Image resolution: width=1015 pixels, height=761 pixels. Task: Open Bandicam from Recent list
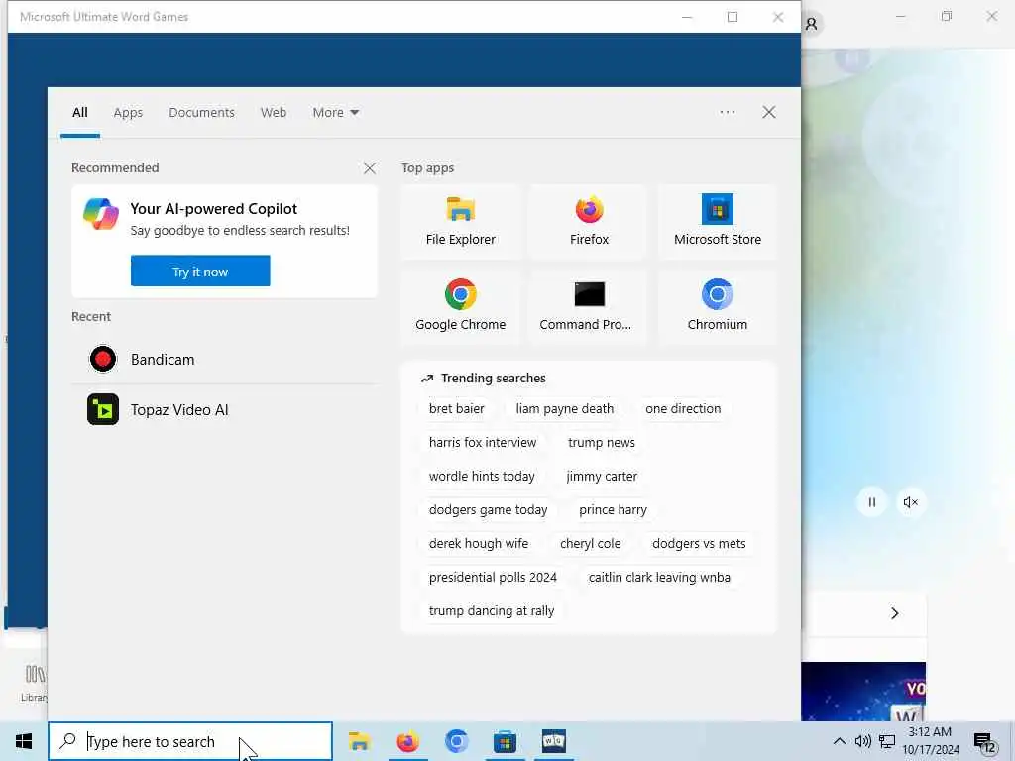(x=224, y=359)
